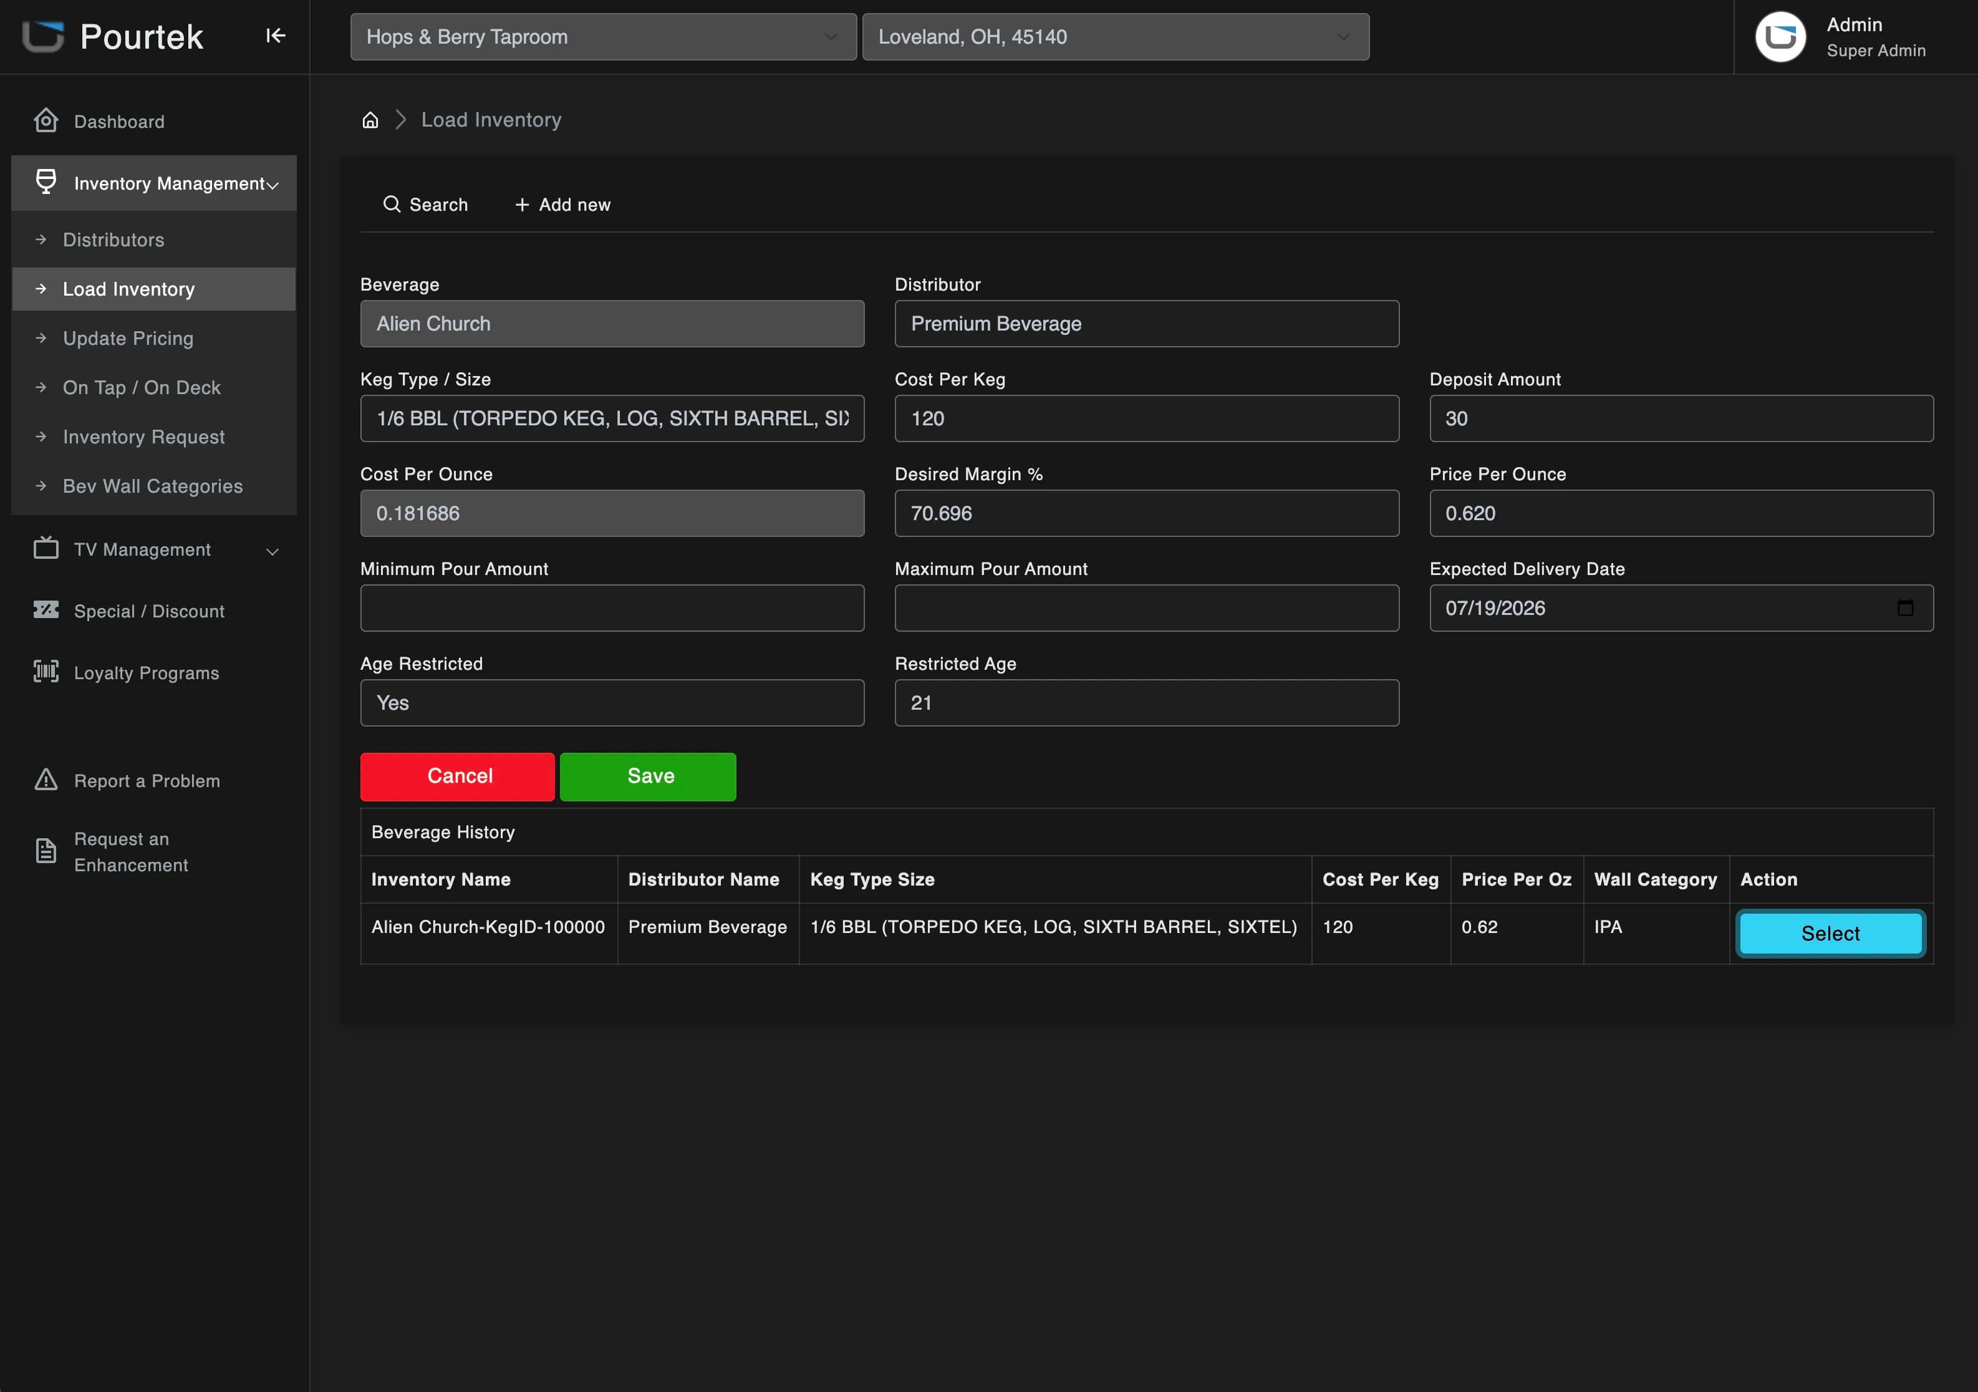The height and width of the screenshot is (1392, 1978).
Task: Open the Distributor Premium Beverage dropdown
Action: pyautogui.click(x=1147, y=324)
